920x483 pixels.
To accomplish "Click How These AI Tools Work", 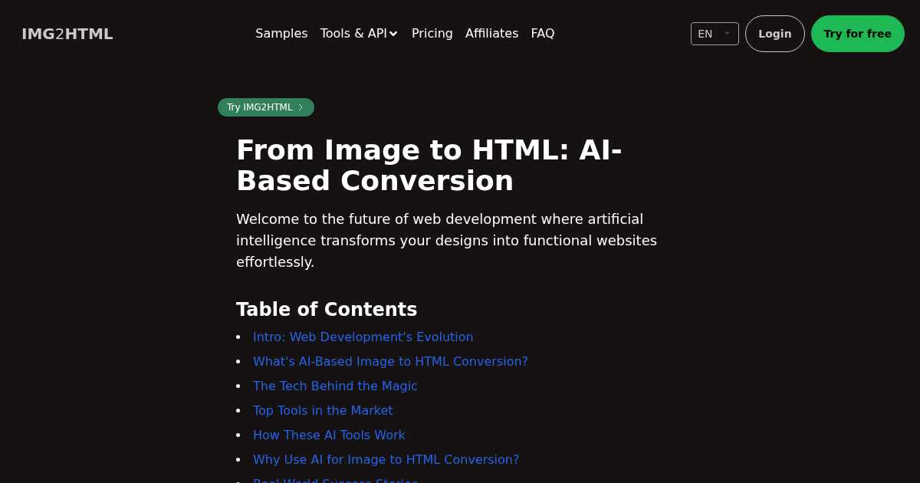I will click(329, 435).
